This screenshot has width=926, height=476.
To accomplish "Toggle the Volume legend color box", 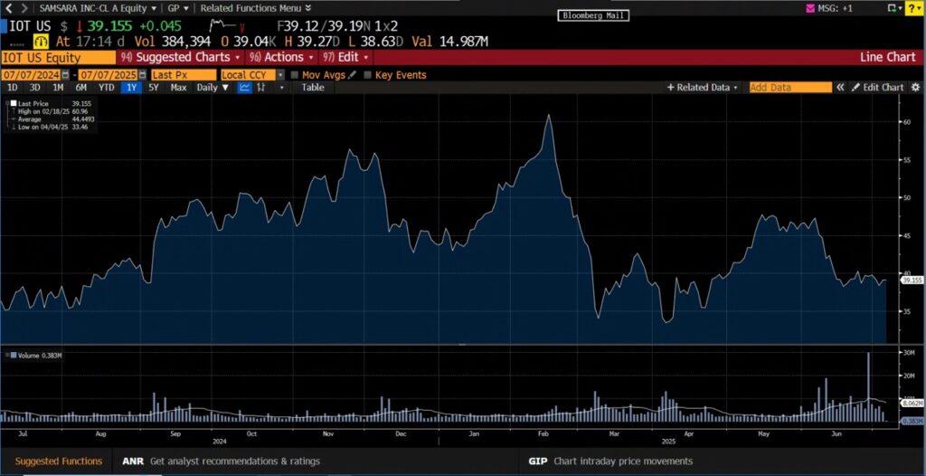I will (13, 356).
